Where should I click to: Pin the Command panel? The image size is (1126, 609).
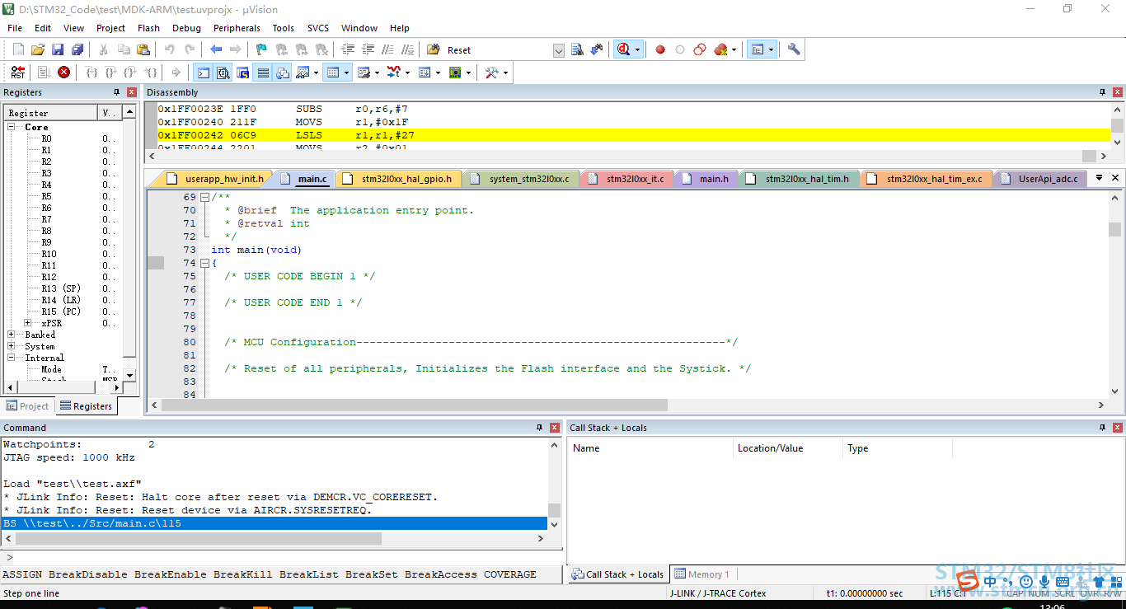click(540, 428)
